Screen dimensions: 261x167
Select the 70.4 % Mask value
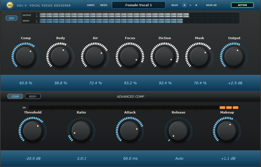(200, 83)
